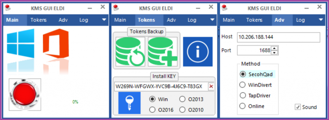The width and height of the screenshot is (329, 120).
Task: Switch to Tokens tab in left window
Action: [39, 20]
